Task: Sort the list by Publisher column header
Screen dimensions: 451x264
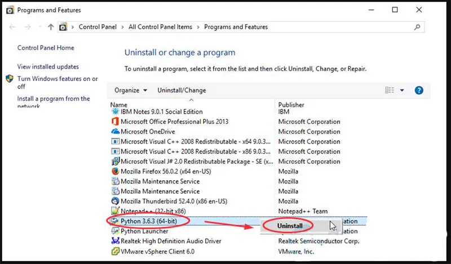Action: pos(291,105)
